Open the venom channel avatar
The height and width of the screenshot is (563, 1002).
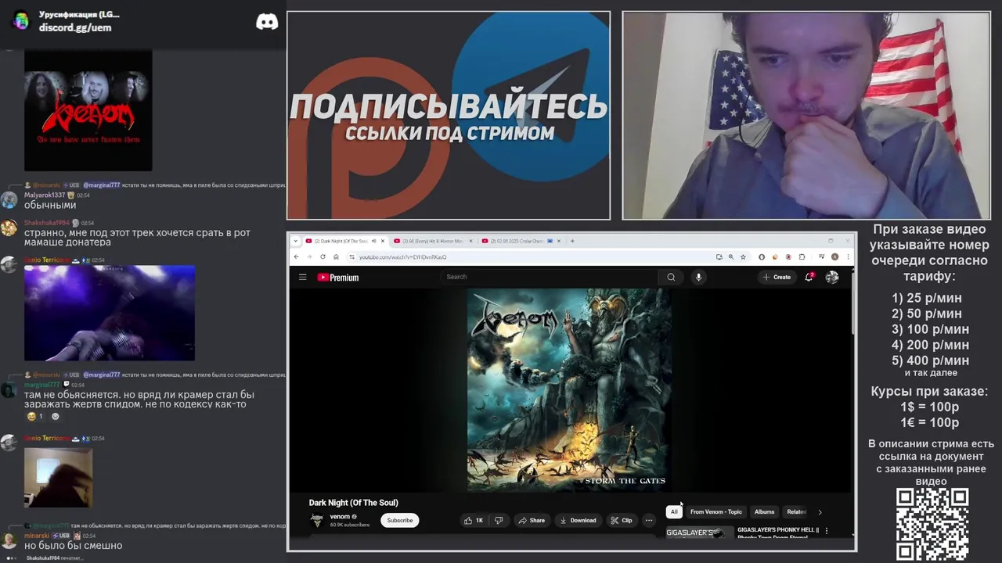click(x=317, y=520)
